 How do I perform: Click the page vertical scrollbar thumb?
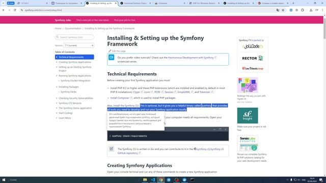click(x=324, y=28)
